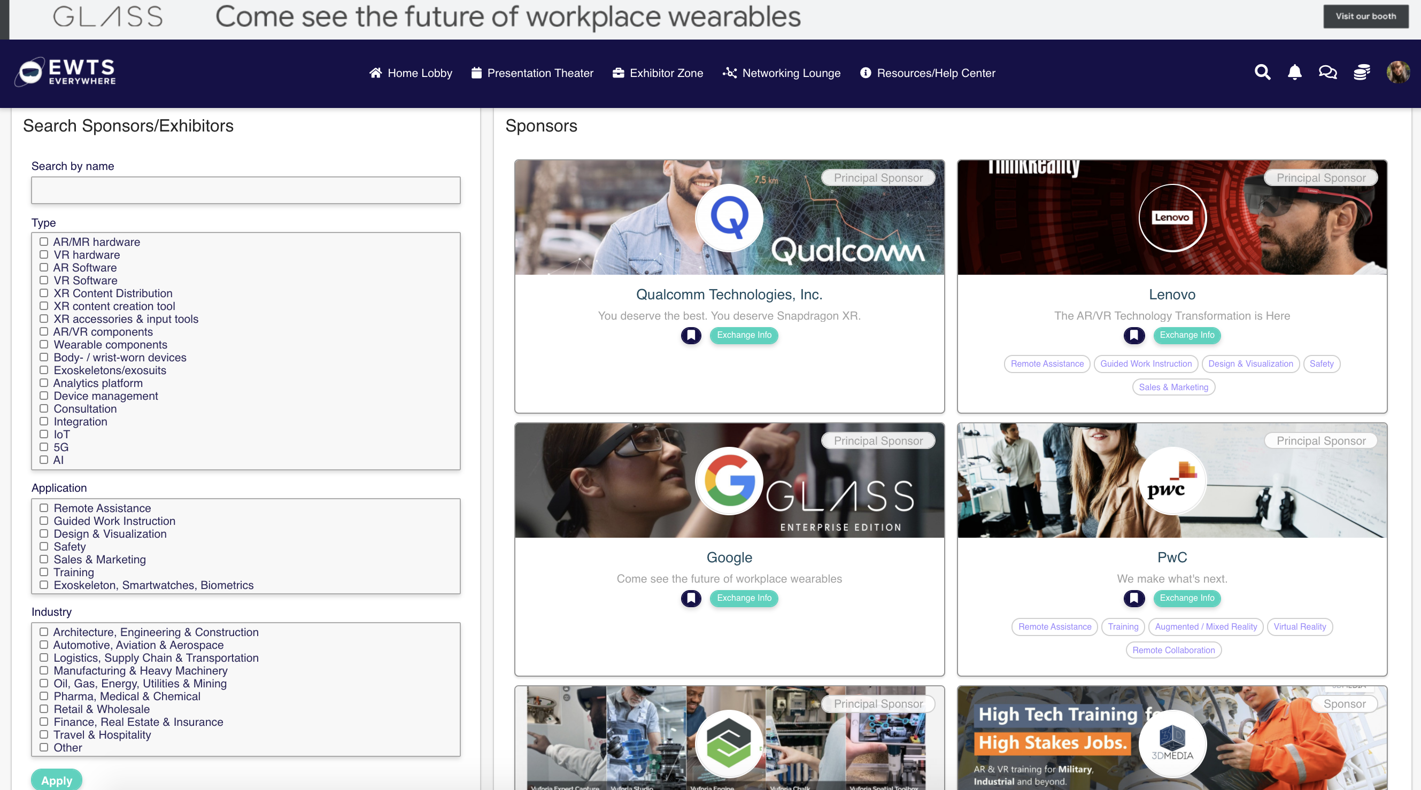Image resolution: width=1421 pixels, height=790 pixels.
Task: Click PwC's Training tag
Action: click(x=1123, y=628)
